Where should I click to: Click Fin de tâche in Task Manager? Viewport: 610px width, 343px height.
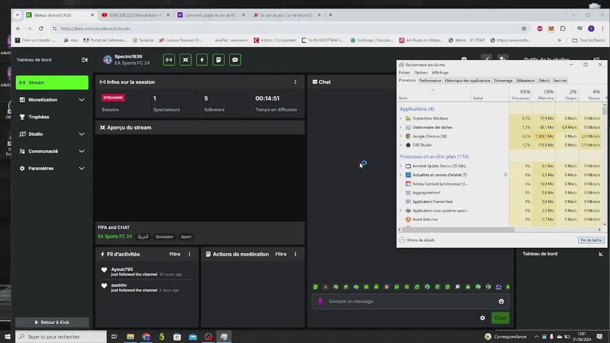591,240
